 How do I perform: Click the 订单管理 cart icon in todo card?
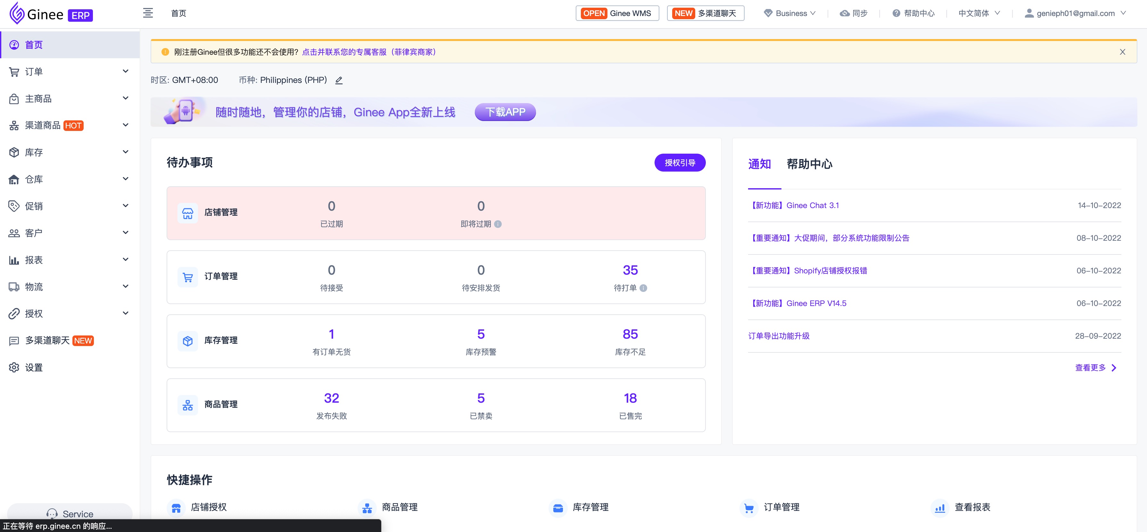[x=188, y=277]
